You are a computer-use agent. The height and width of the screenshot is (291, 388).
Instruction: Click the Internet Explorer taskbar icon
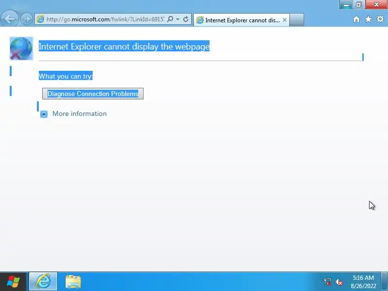tap(43, 282)
